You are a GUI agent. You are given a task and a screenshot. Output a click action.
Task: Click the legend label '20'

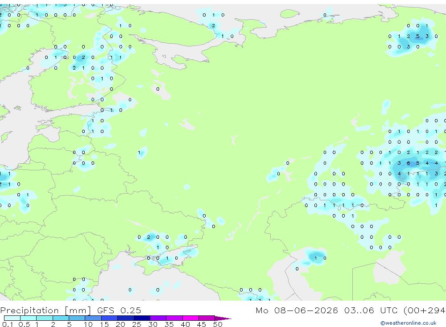click(120, 324)
